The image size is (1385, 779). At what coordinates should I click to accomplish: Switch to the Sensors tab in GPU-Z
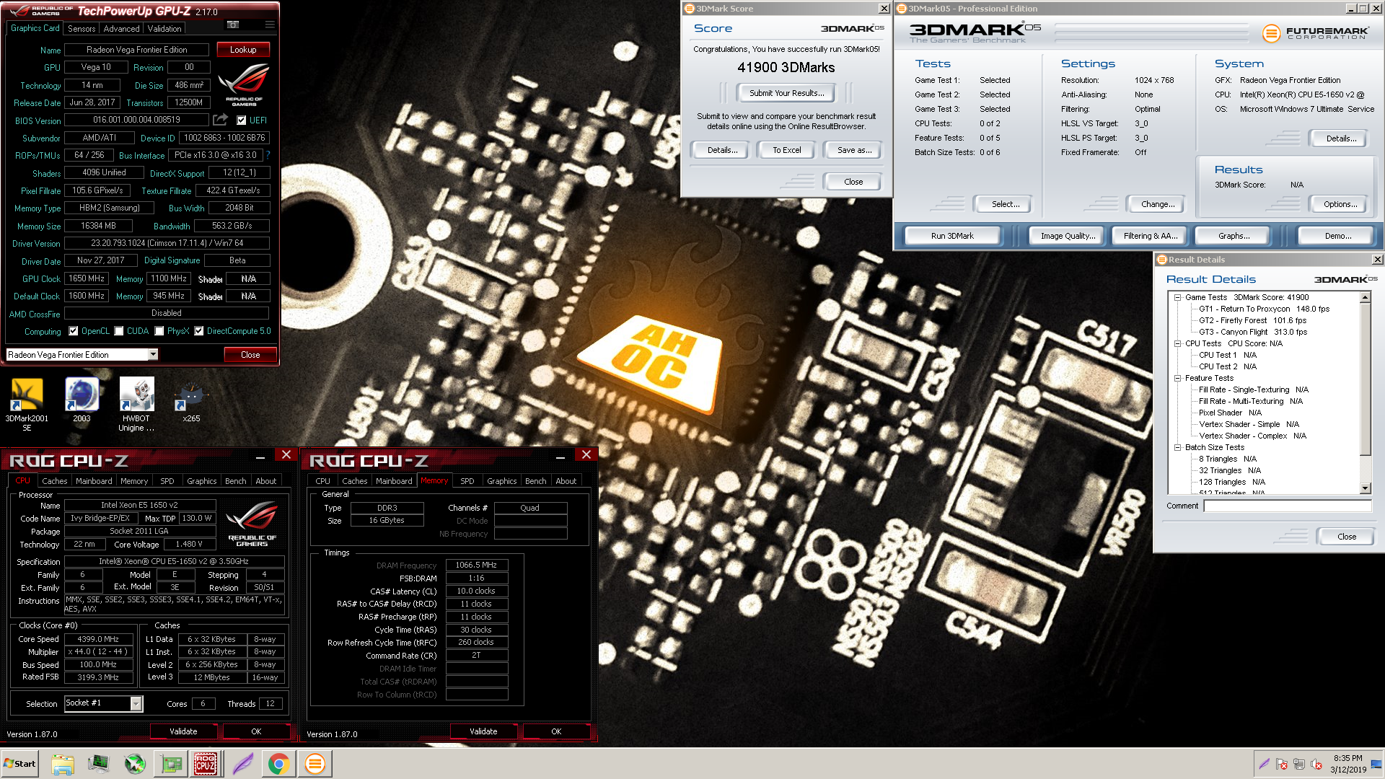[x=82, y=29]
